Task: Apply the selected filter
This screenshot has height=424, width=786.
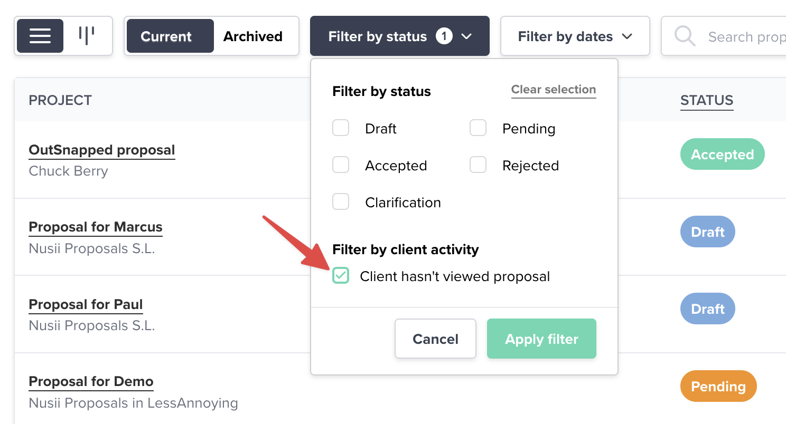Action: (x=541, y=338)
